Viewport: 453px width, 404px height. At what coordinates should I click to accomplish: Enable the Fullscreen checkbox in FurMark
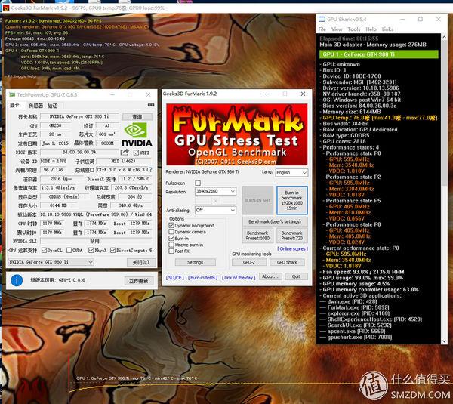click(198, 183)
